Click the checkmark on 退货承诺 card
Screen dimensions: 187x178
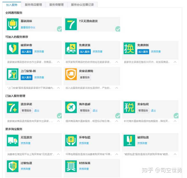(59, 115)
